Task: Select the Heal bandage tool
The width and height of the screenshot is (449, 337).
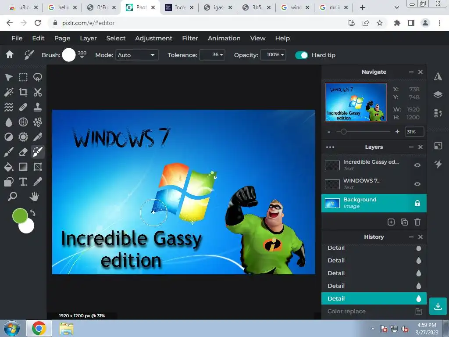Action: [23, 107]
